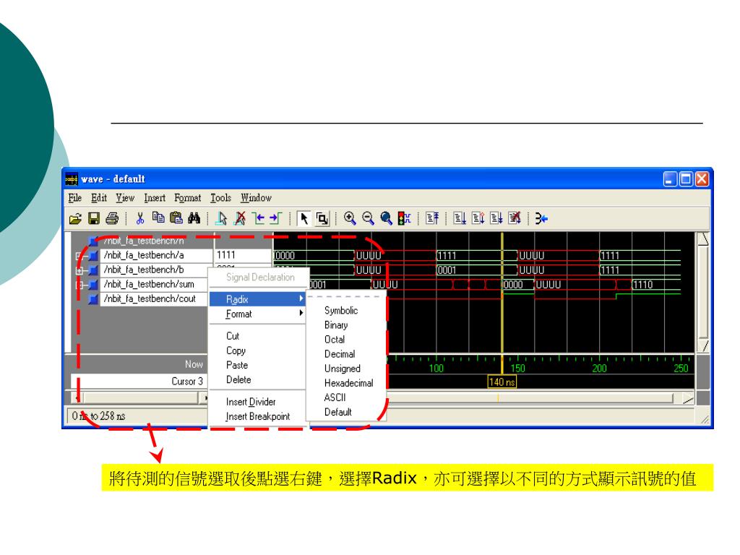Click Cut in the context menu
This screenshot has height=555, width=740.
(x=233, y=336)
